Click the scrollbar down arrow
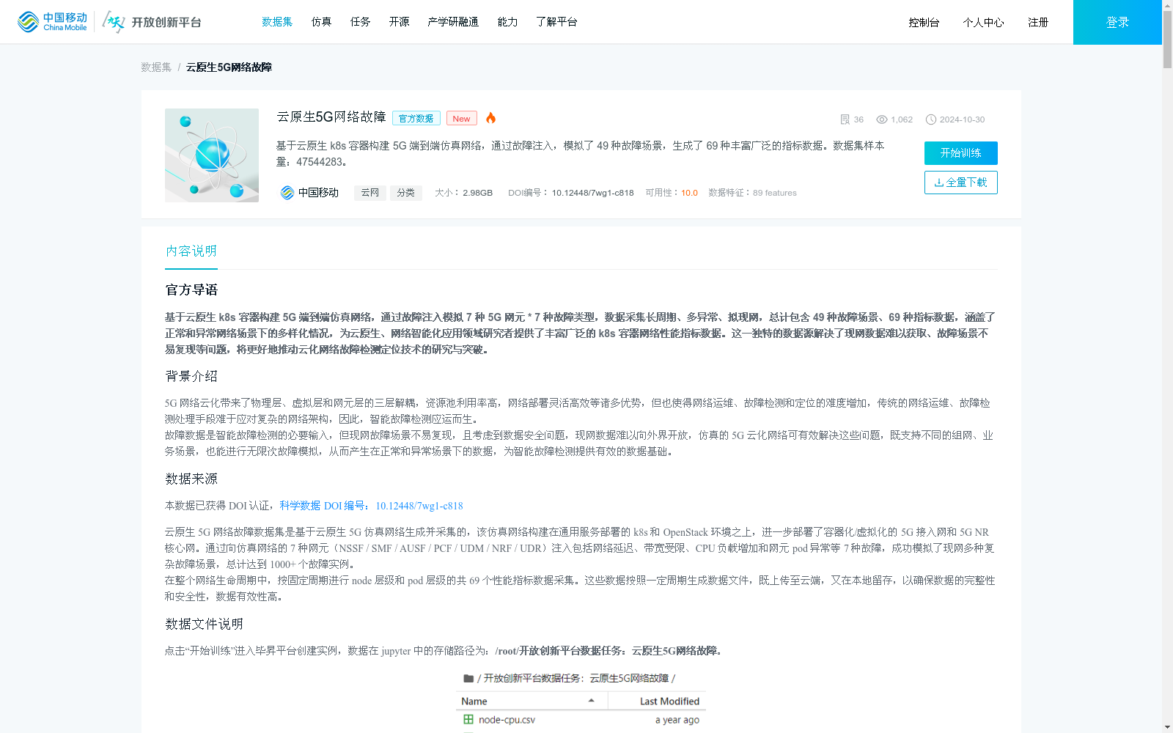This screenshot has width=1173, height=733. (x=1167, y=727)
